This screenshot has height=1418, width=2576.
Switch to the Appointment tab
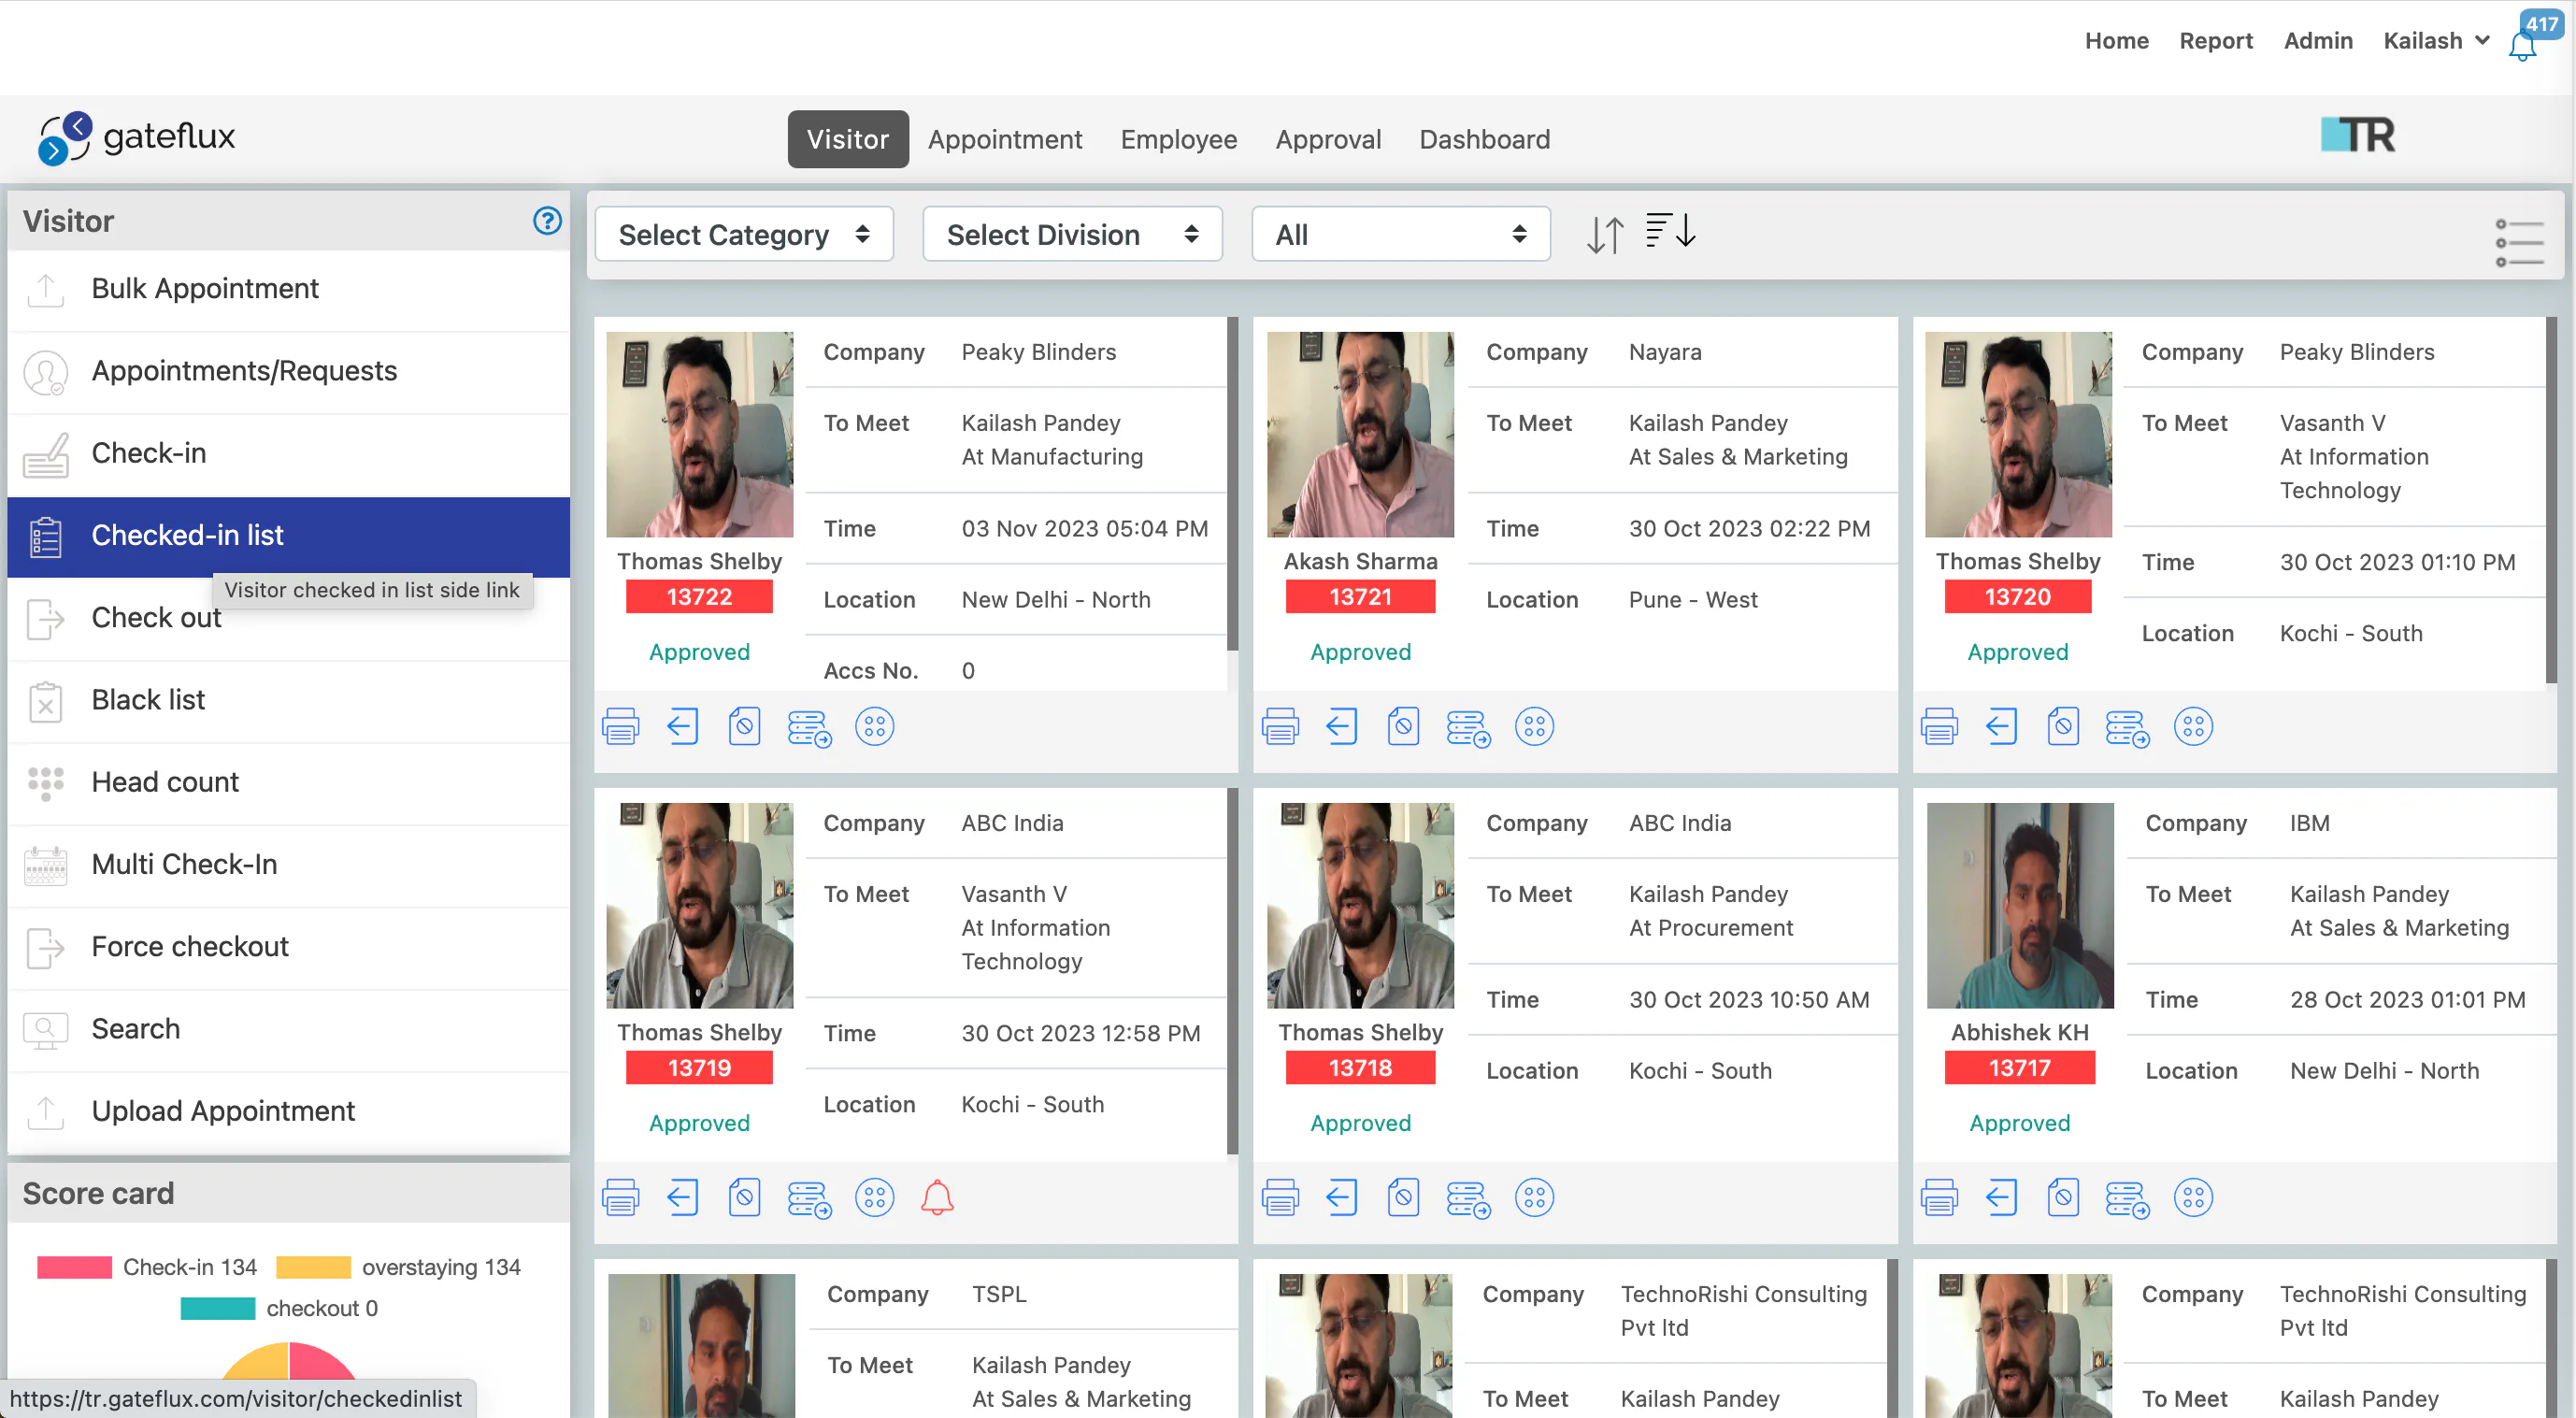(1004, 139)
